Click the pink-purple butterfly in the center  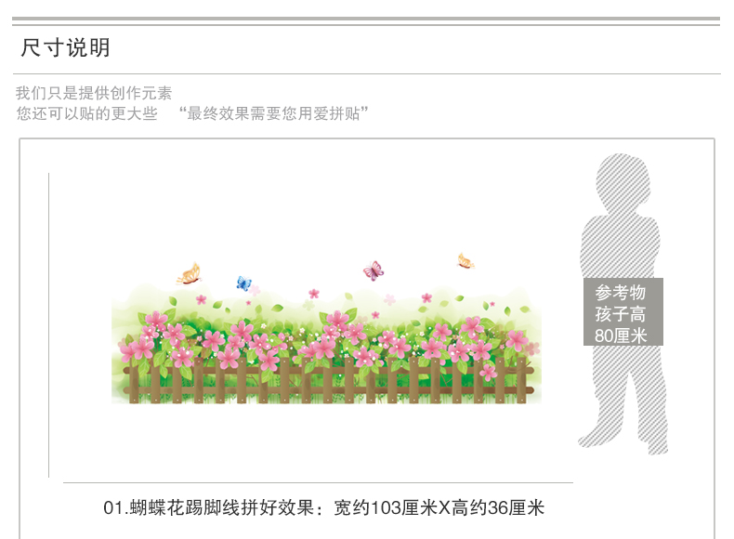tap(374, 270)
